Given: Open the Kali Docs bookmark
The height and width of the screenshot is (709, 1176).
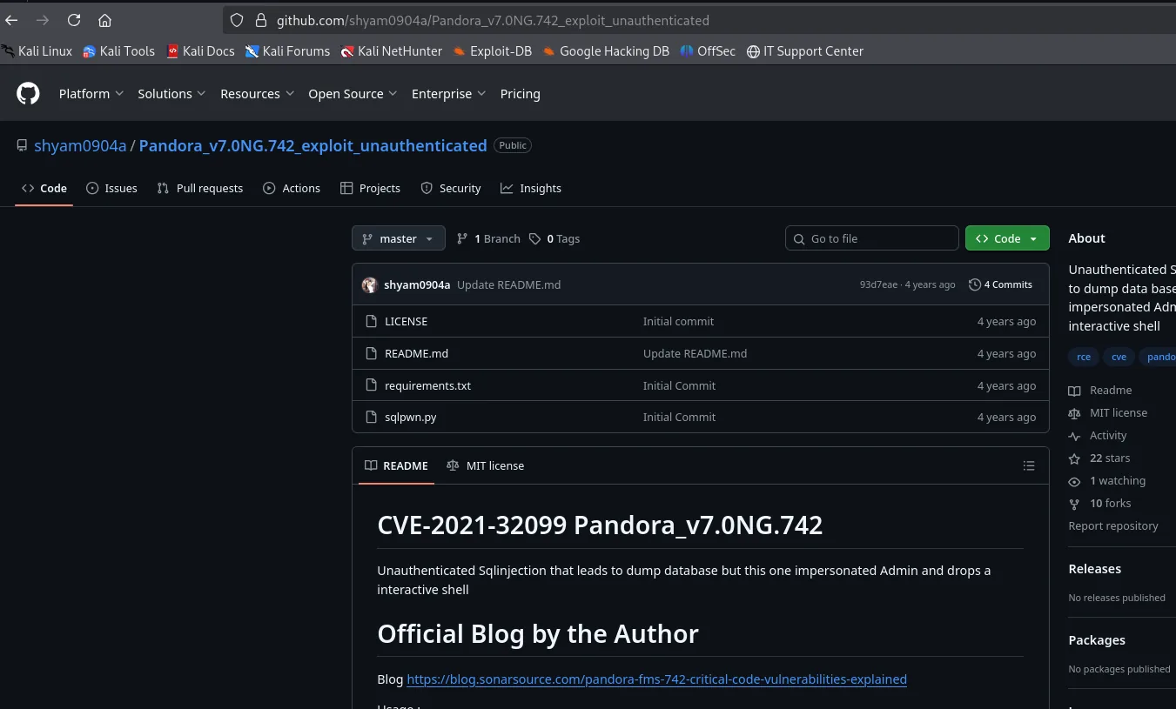Looking at the screenshot, I should tap(200, 51).
